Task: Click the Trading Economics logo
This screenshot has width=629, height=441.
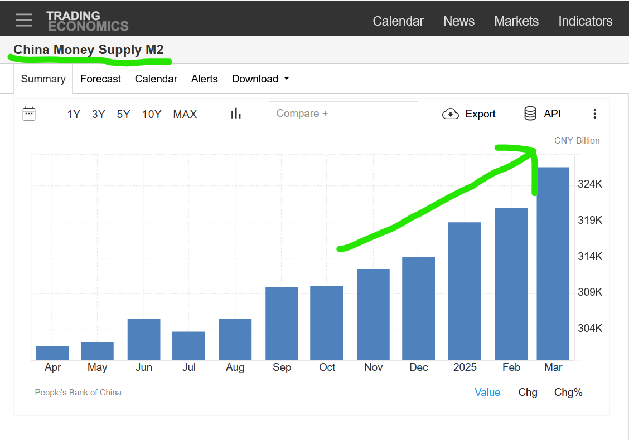Action: click(87, 21)
